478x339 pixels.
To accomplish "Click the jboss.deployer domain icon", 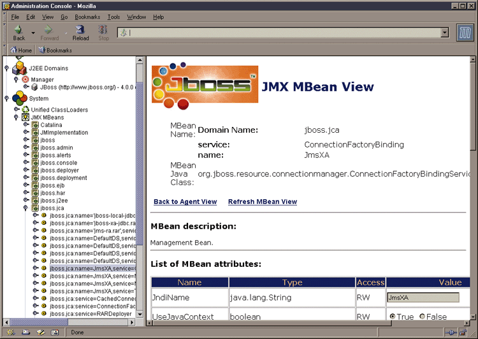I will [x=35, y=170].
